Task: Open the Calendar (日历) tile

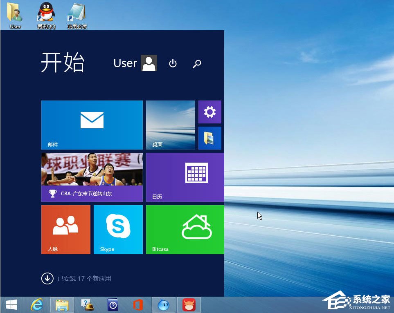Action: pyautogui.click(x=185, y=177)
